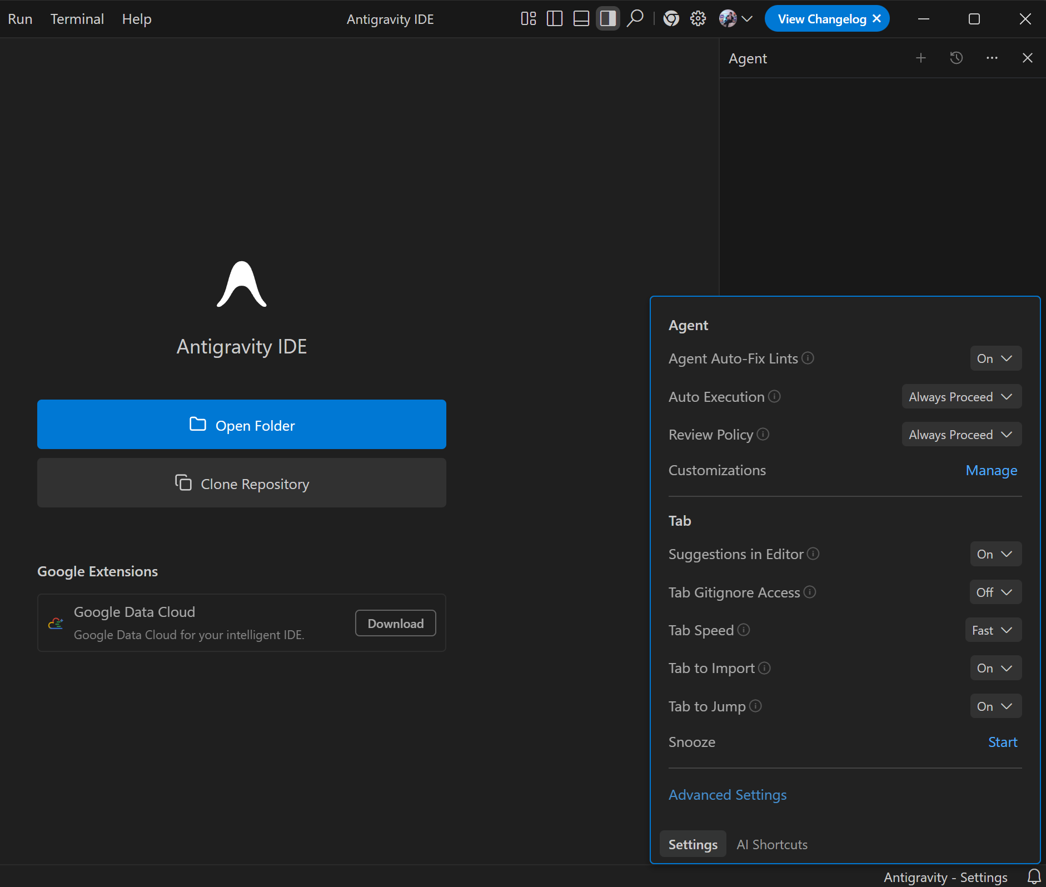Click the notifications bell in status bar
Image resolution: width=1046 pixels, height=887 pixels.
tap(1034, 877)
